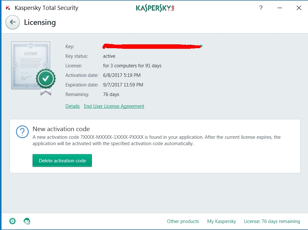This screenshot has height=230, width=308.
Task: Click the 'Remaining:' label
Action: [77, 94]
